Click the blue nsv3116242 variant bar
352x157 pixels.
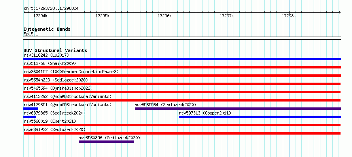[x=182, y=59]
